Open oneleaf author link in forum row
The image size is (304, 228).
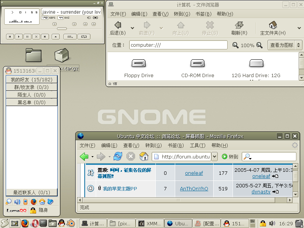194,173
